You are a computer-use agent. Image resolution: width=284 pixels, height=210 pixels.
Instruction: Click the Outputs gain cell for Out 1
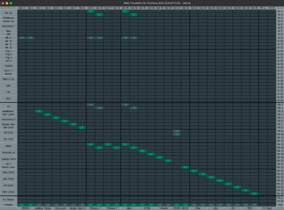pyautogui.click(x=22, y=204)
